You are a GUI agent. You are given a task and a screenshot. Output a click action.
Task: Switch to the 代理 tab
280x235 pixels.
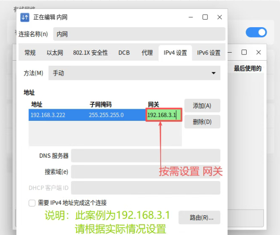click(x=147, y=53)
